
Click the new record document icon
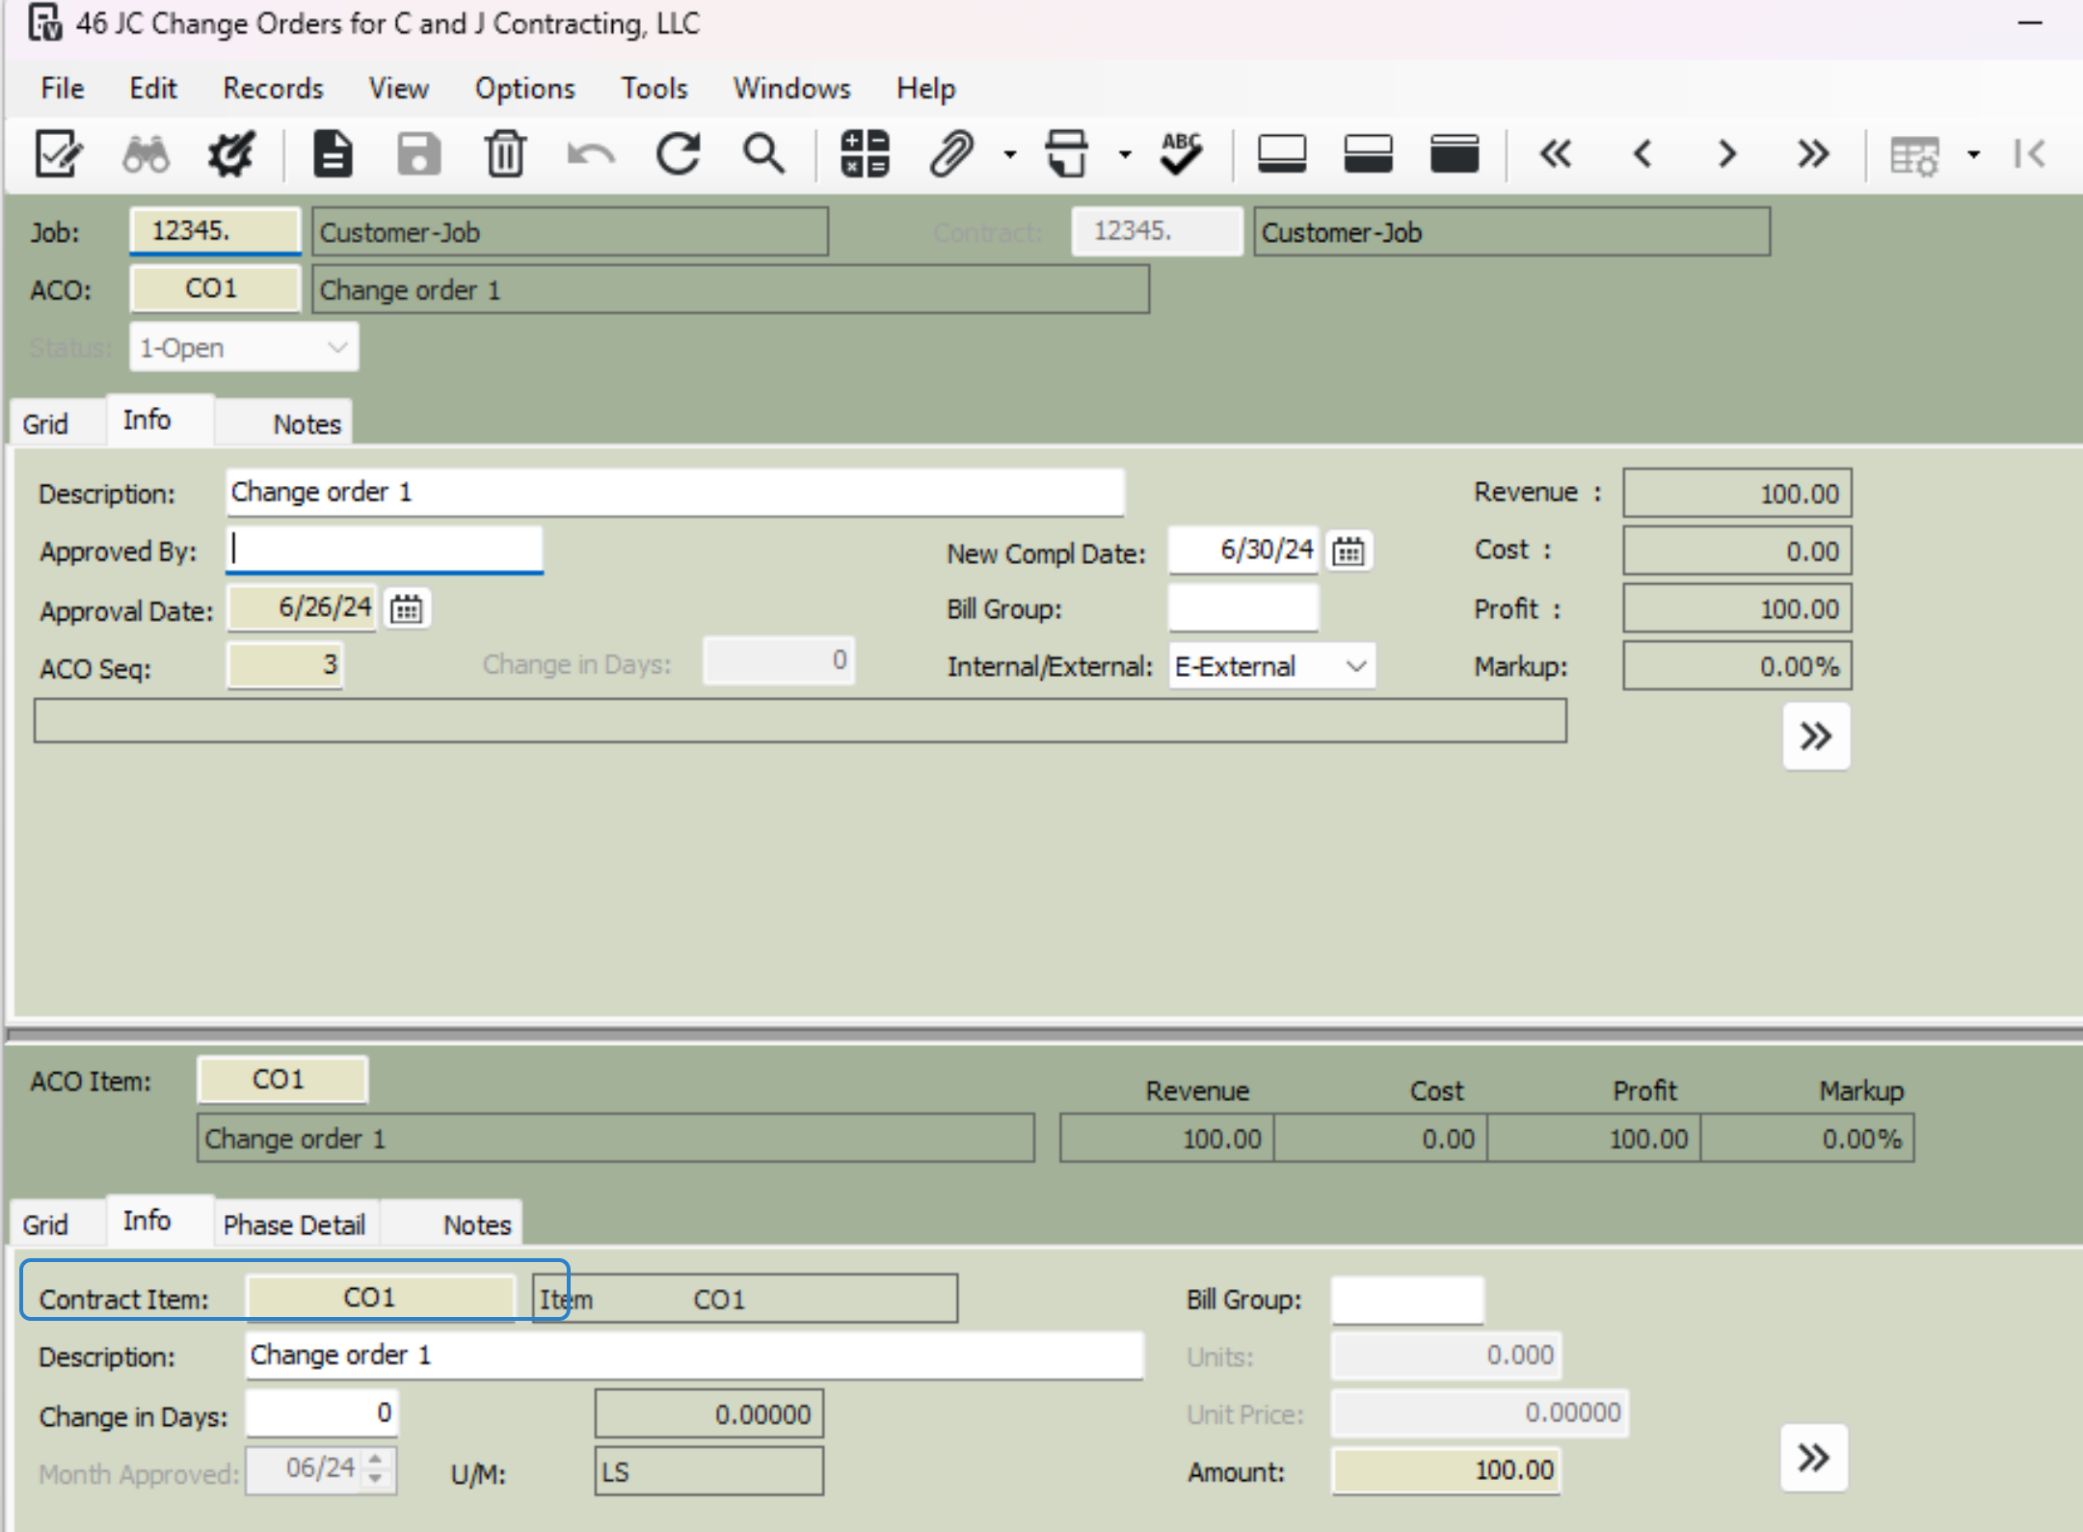coord(333,154)
